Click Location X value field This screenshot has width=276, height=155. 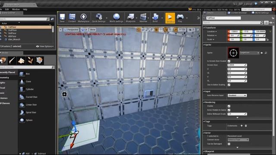[x=235, y=31]
